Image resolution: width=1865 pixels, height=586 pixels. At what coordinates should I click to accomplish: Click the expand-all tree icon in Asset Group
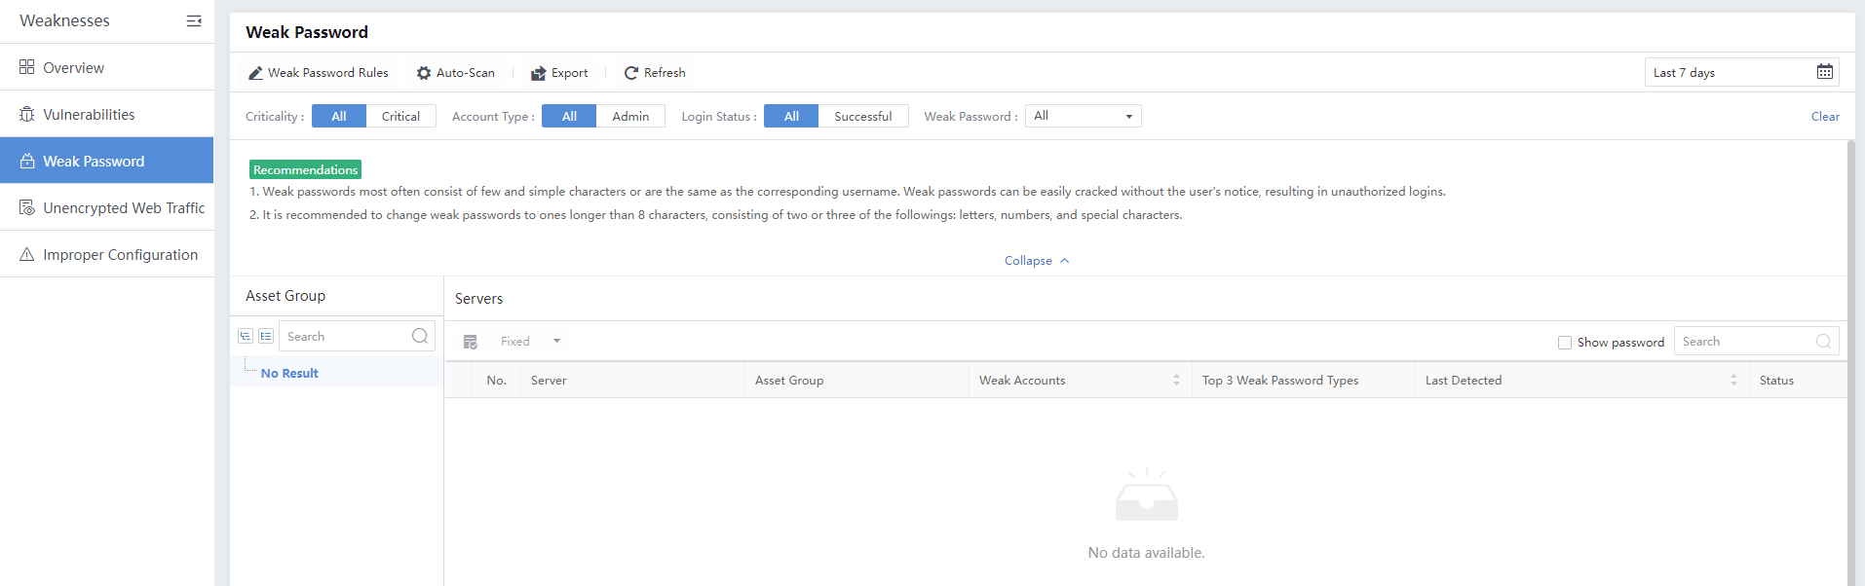coord(246,336)
